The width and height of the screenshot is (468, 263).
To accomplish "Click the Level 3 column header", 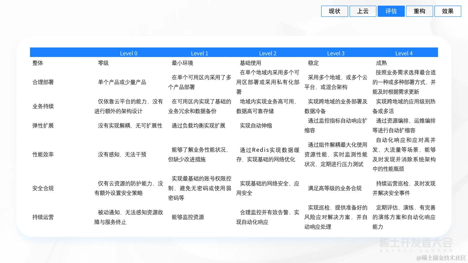I will pos(336,53).
